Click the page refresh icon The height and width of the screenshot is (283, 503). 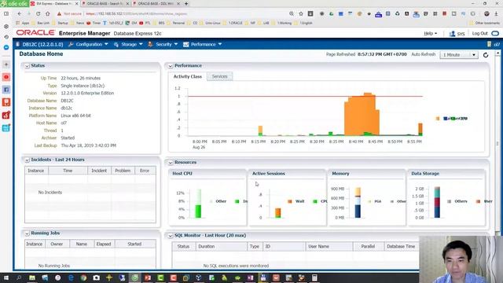pos(486,55)
